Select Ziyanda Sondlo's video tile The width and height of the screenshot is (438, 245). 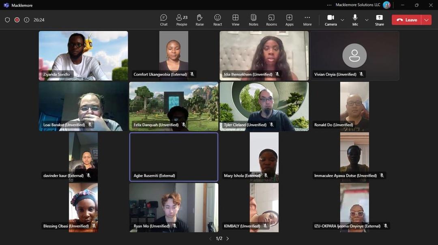point(83,55)
